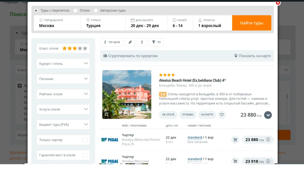Toggle sort order arrows icon
The image size is (304, 177).
(x=142, y=42)
